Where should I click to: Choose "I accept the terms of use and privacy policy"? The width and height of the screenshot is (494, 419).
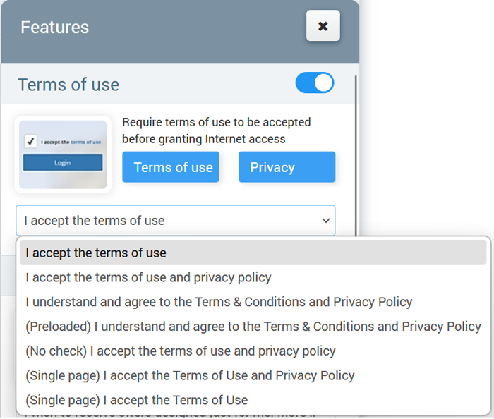coord(148,277)
